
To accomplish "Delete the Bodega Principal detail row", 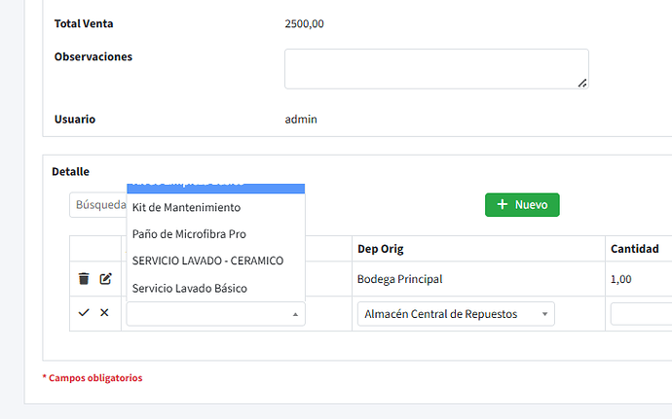I will 84,279.
